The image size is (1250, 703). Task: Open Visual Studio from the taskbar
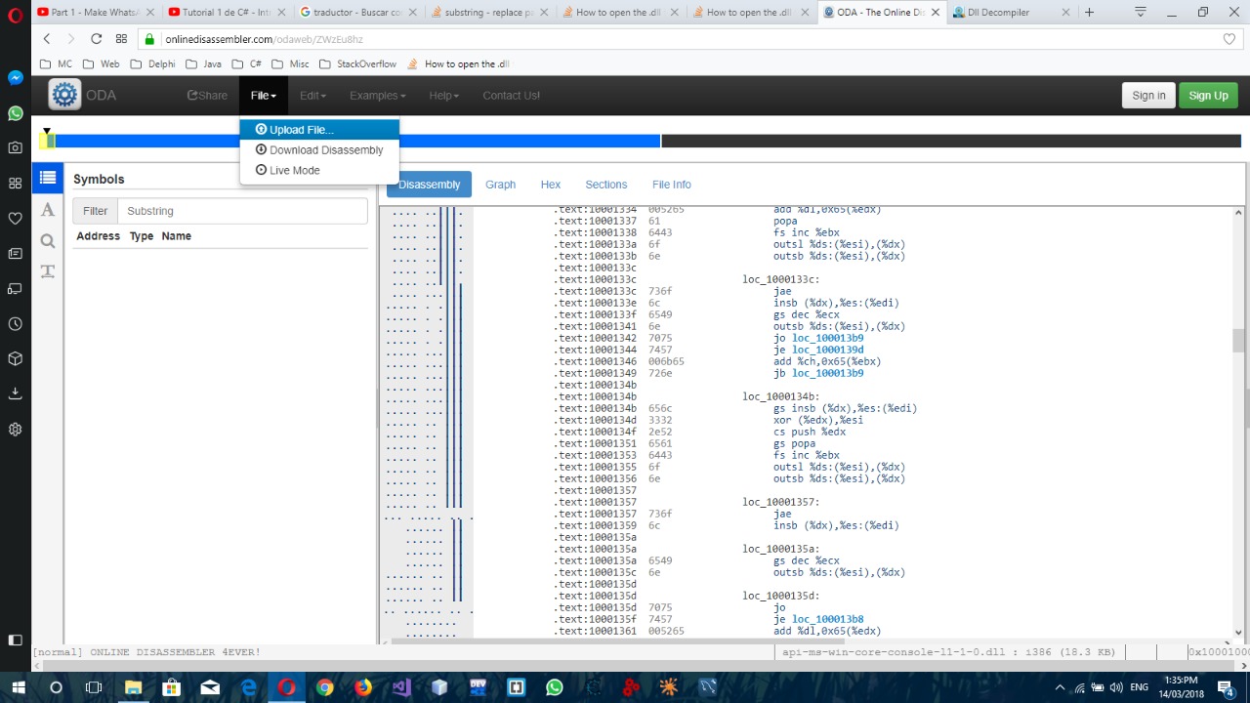pos(401,687)
